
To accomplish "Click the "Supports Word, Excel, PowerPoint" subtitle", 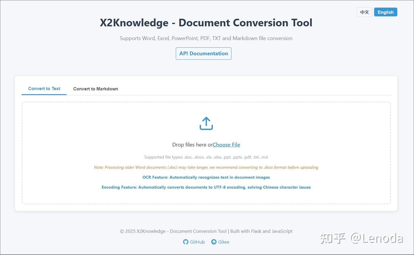I will tap(206, 38).
